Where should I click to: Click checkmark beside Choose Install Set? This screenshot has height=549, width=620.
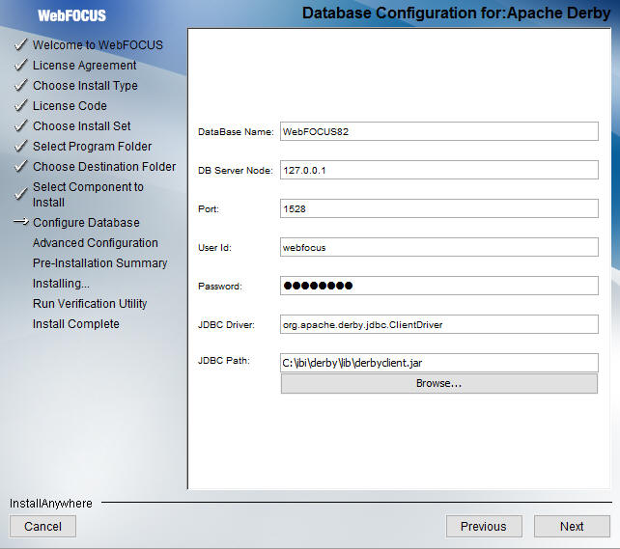[20, 126]
